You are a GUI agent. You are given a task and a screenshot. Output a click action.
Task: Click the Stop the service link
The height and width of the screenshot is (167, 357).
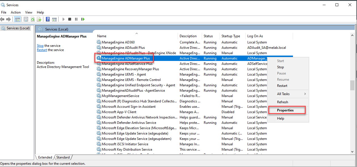tap(40, 46)
